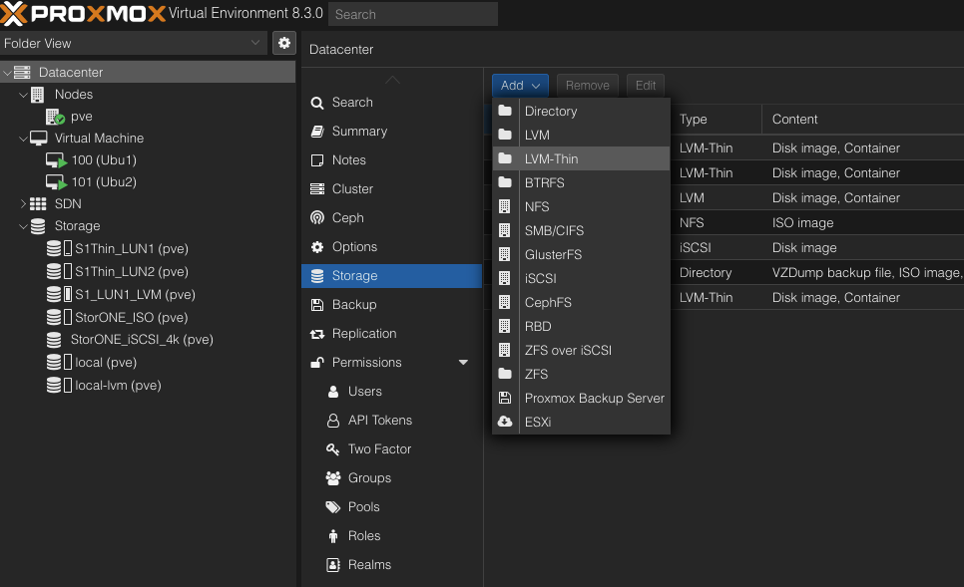Choose LVM from the Add menu
The width and height of the screenshot is (964, 587).
pos(581,136)
